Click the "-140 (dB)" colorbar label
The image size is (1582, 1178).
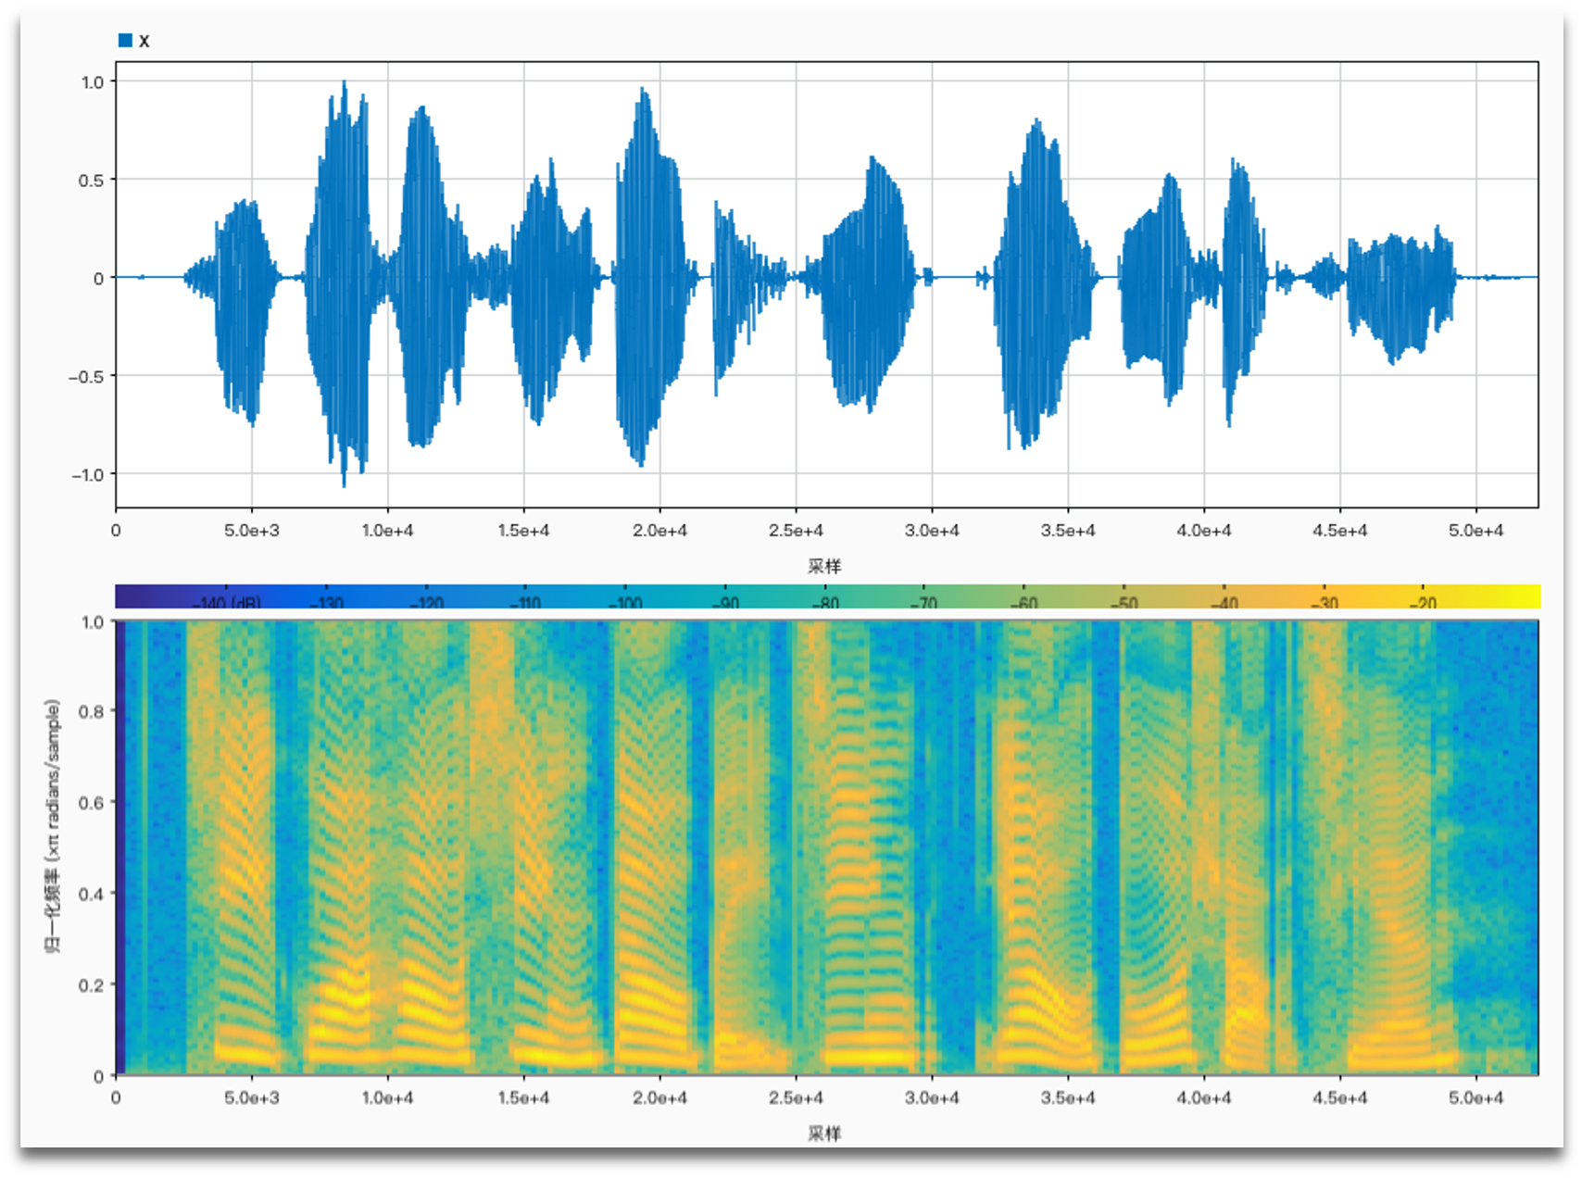(227, 603)
